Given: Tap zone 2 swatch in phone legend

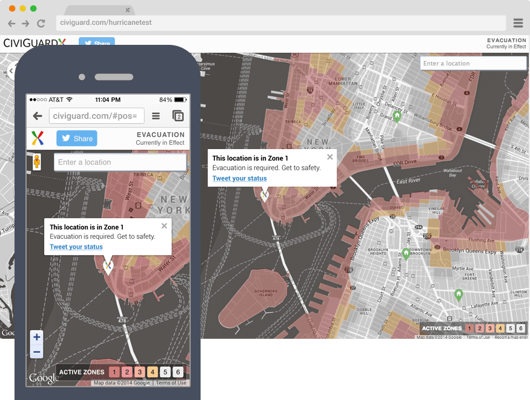Looking at the screenshot, I should coord(127,372).
